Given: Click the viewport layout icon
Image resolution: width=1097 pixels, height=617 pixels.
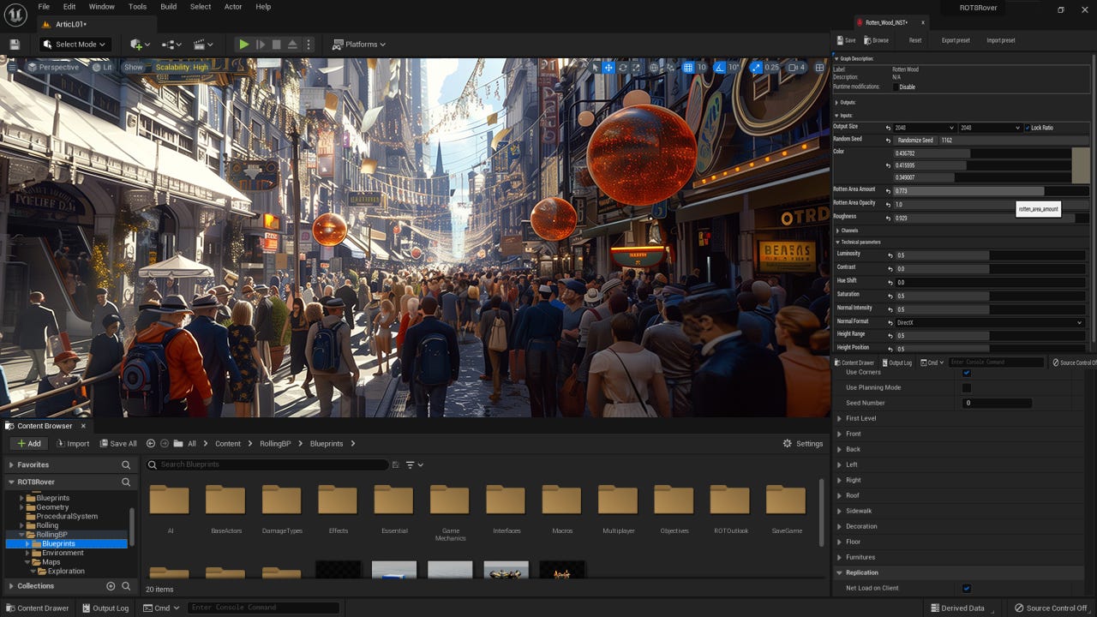Looking at the screenshot, I should 819,68.
